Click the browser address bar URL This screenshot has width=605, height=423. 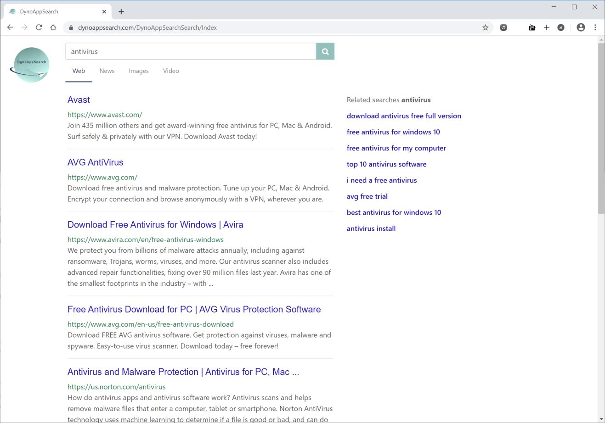click(147, 28)
